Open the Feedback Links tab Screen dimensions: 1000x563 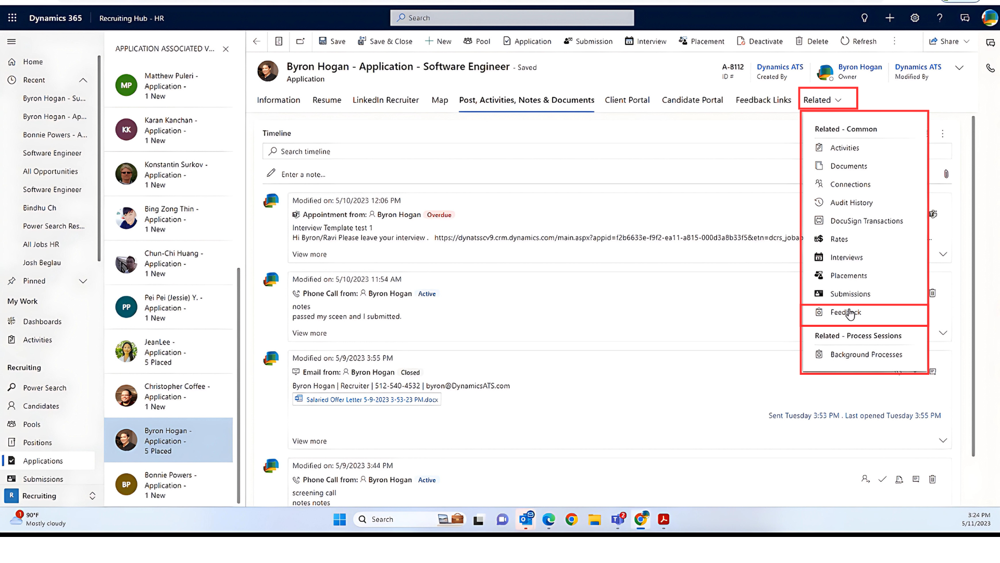(763, 100)
